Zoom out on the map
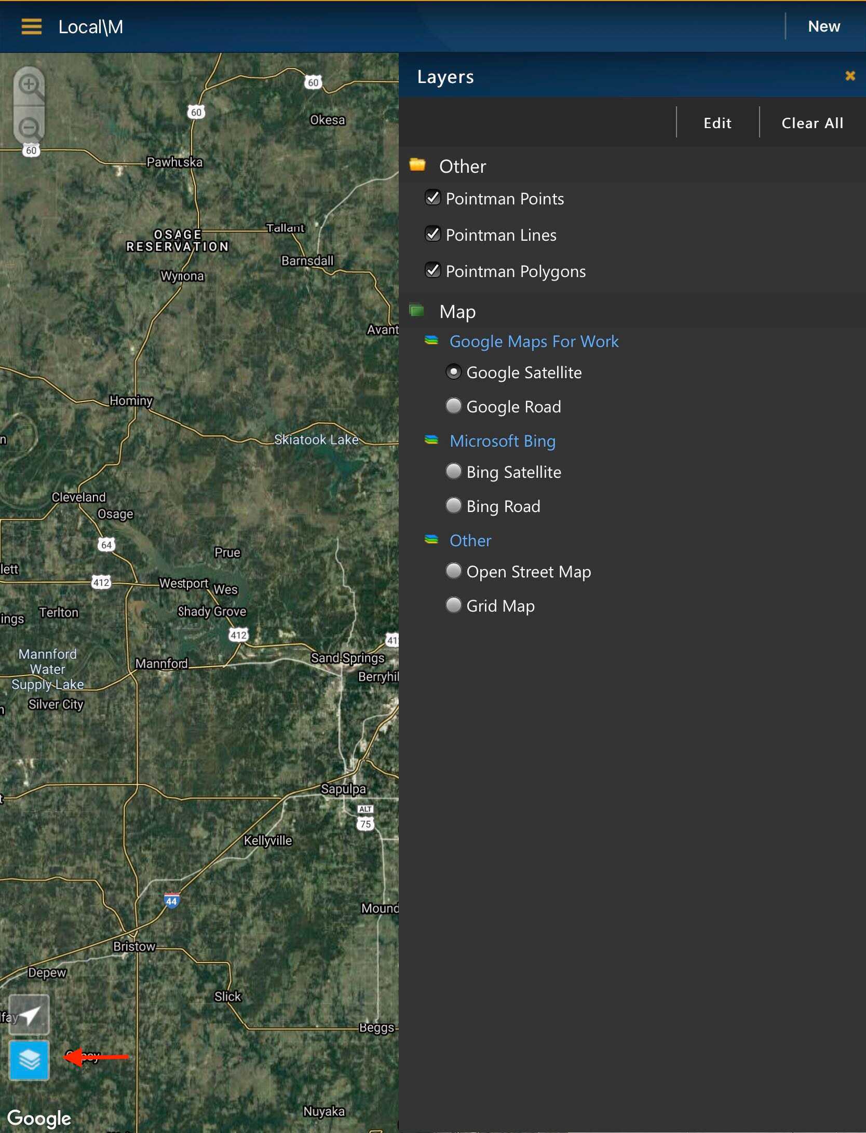 tap(29, 127)
